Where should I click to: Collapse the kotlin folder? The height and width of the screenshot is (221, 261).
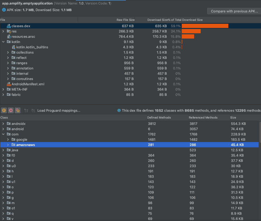tap(3, 42)
